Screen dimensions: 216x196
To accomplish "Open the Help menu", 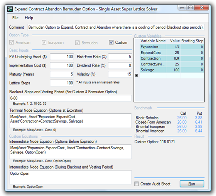I will pos(29,18).
